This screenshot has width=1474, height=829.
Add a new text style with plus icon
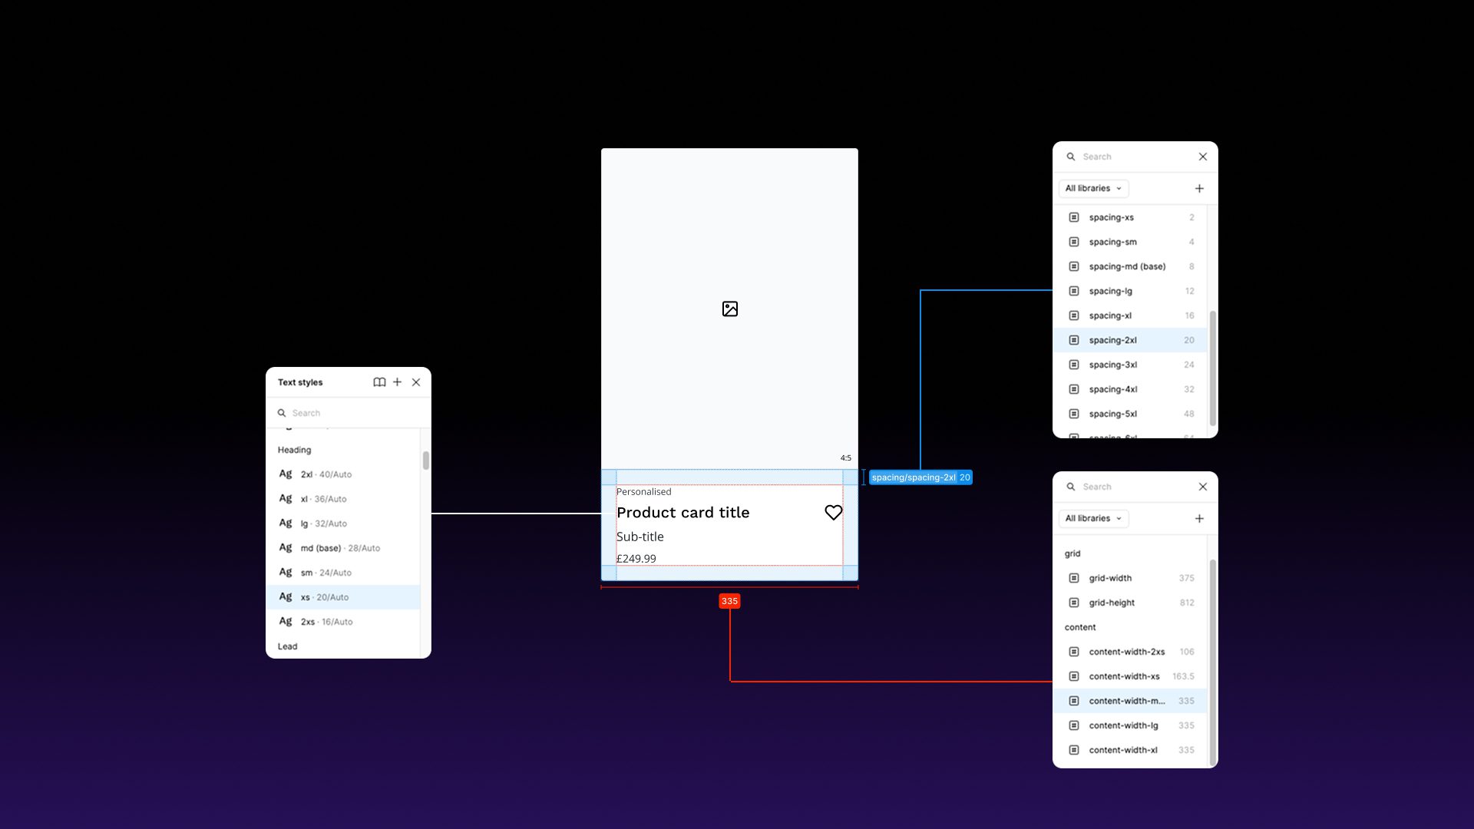398,382
